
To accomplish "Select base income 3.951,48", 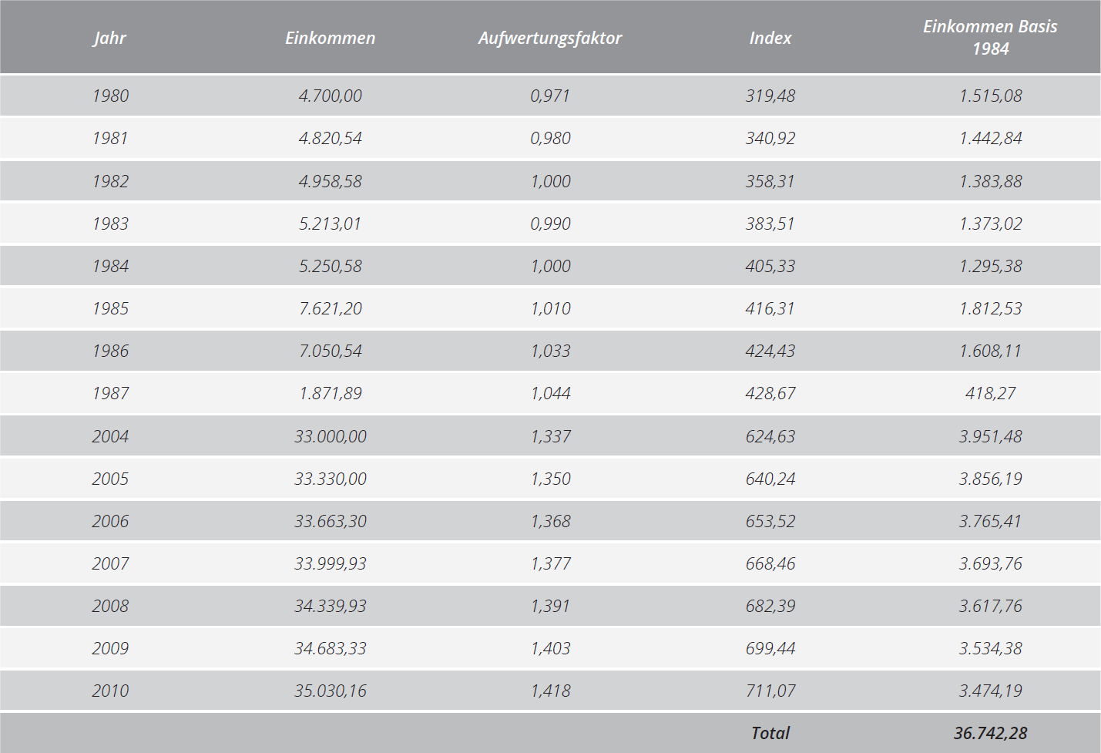I will click(990, 436).
